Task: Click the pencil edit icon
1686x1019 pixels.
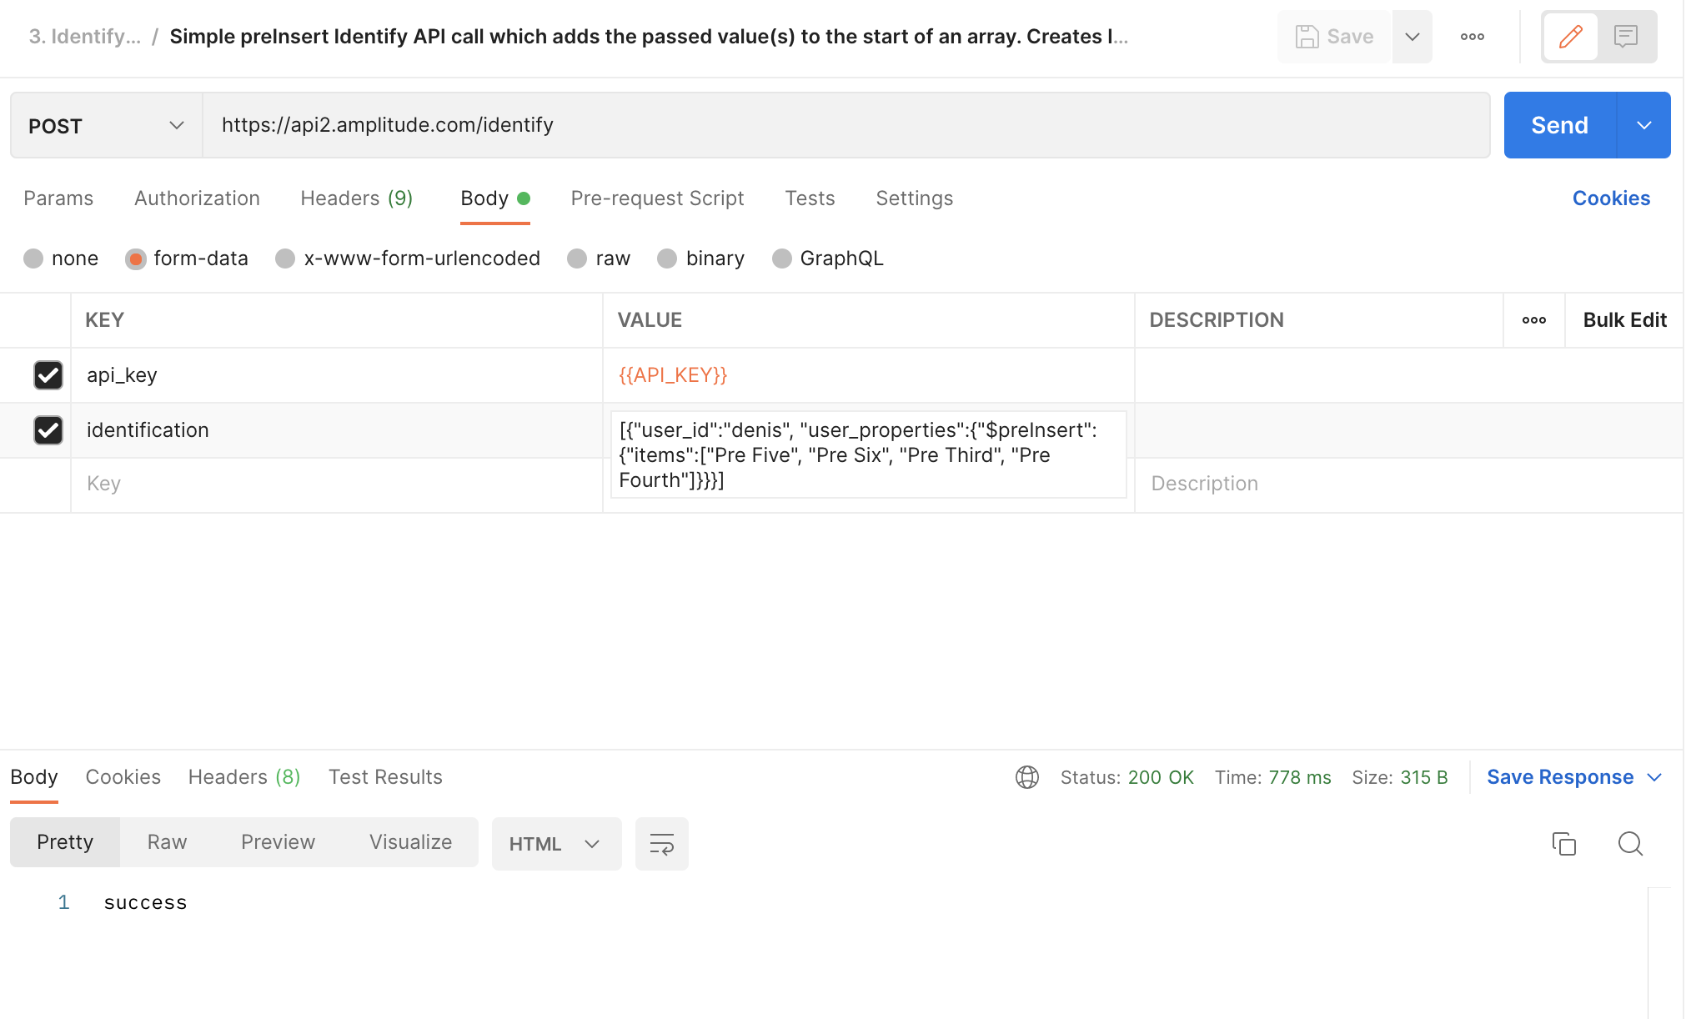Action: pyautogui.click(x=1570, y=37)
